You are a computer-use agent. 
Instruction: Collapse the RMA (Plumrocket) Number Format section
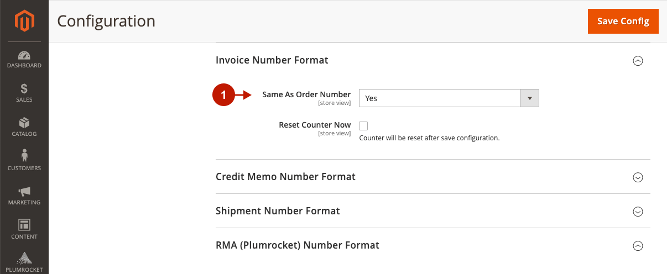[x=638, y=246]
